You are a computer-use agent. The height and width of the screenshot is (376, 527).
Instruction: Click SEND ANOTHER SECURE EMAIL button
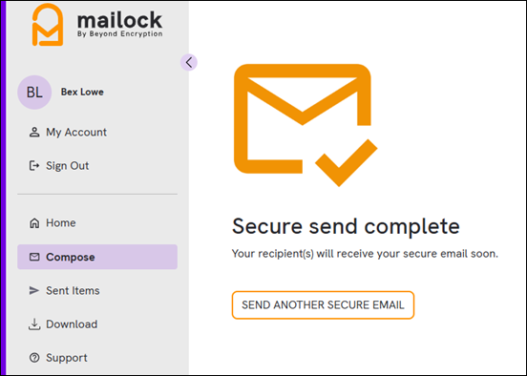click(x=323, y=305)
